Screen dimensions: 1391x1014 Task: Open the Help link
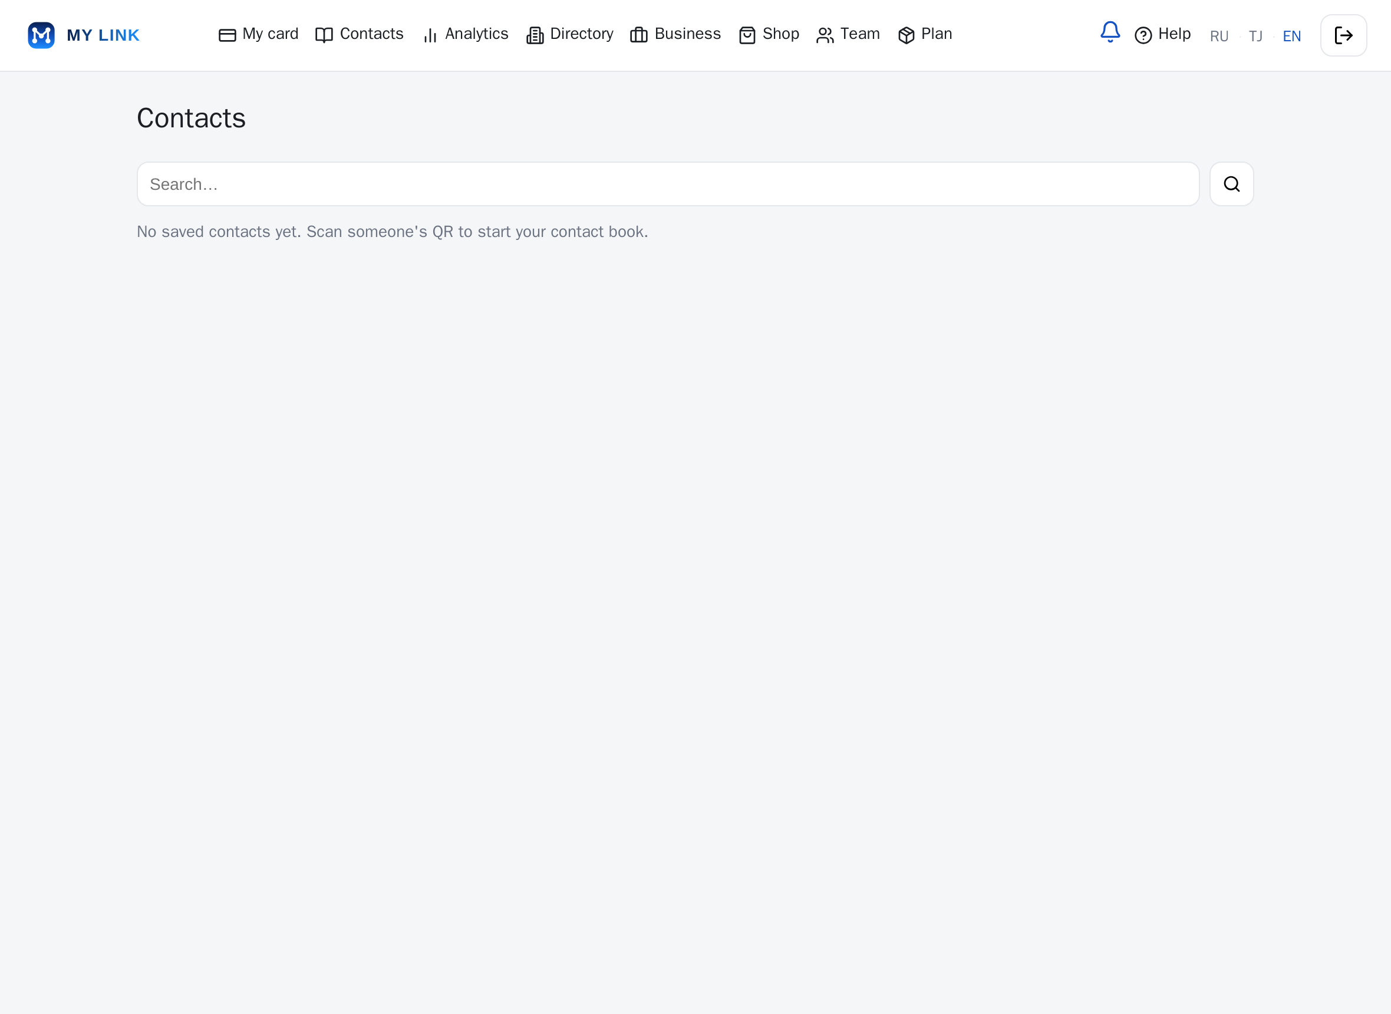tap(1163, 34)
